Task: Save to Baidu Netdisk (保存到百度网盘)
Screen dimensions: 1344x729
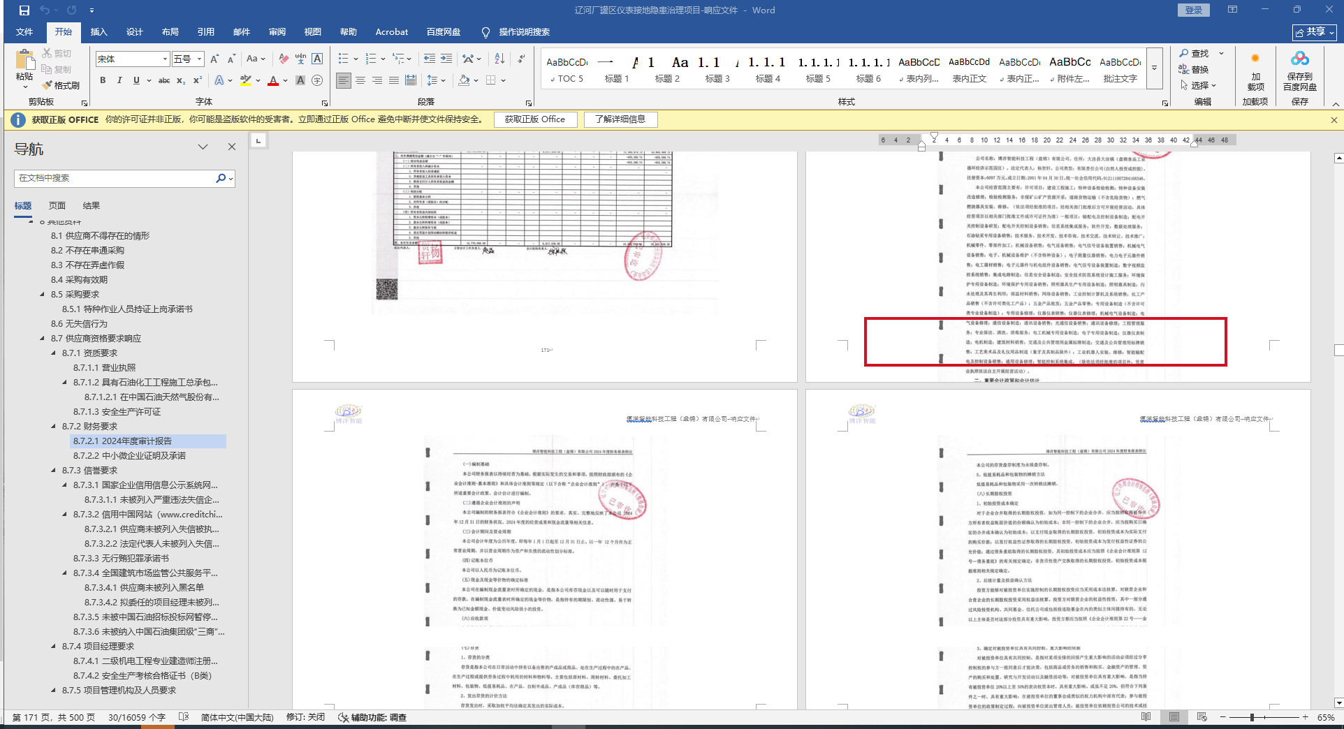Action: click(x=1299, y=71)
